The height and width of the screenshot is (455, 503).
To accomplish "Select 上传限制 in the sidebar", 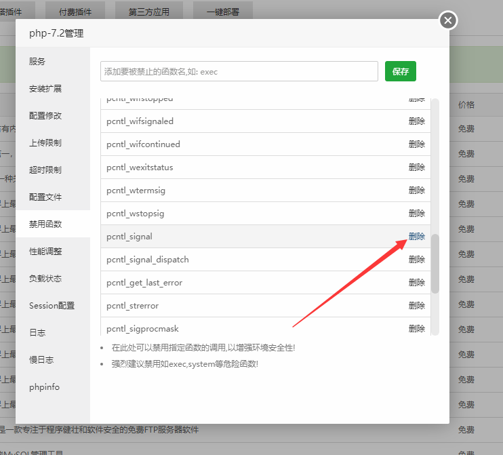I will pos(45,143).
